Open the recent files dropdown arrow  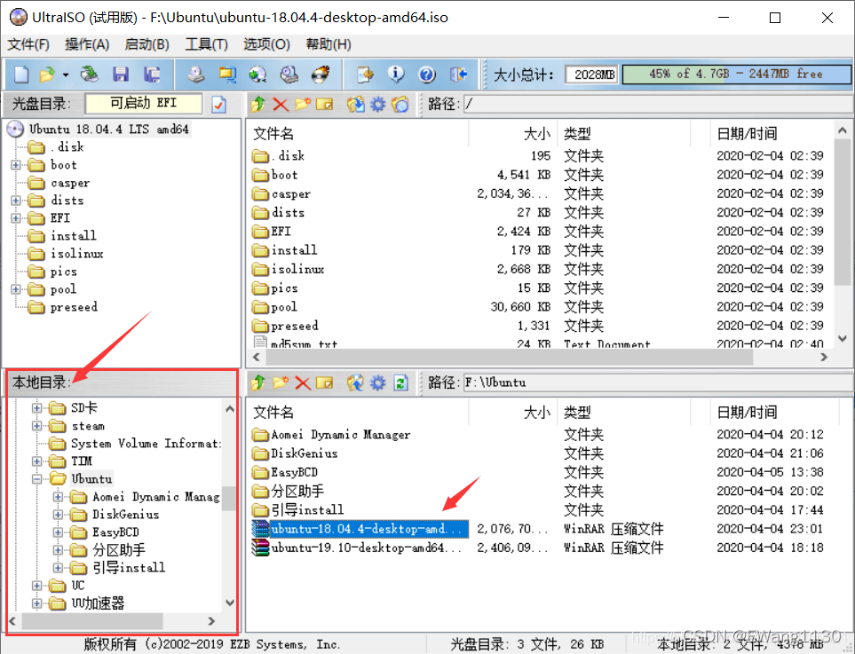(66, 75)
